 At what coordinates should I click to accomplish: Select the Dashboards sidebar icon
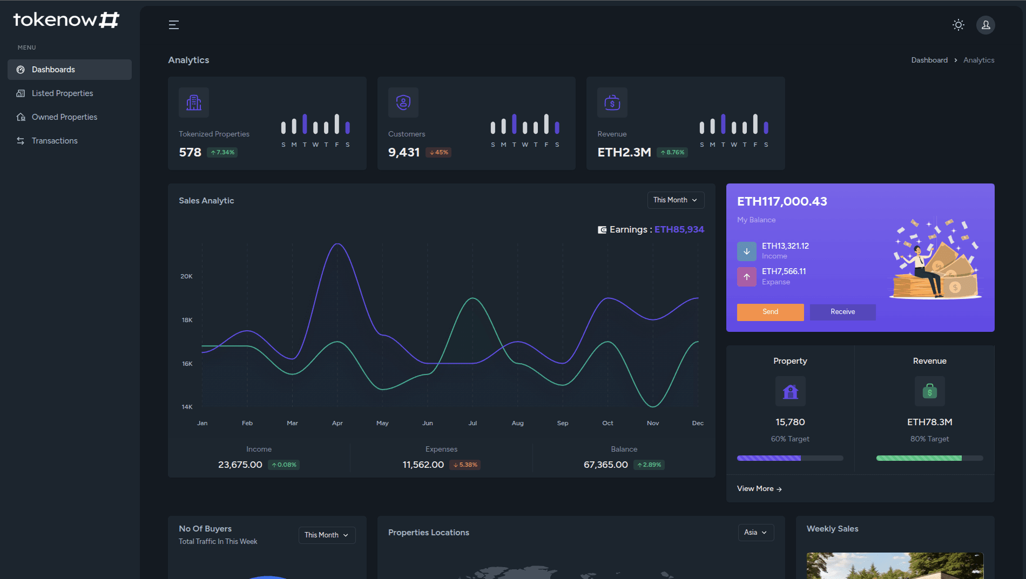[x=20, y=69]
